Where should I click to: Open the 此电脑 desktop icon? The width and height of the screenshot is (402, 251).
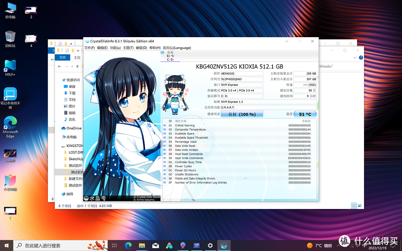(10, 10)
